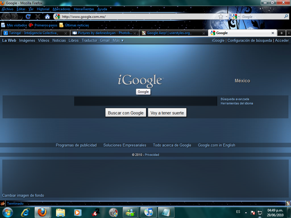Screen dimensions: 291x218
Task: Open the gauge-with-shield taskbar icon
Action: tap(113, 212)
